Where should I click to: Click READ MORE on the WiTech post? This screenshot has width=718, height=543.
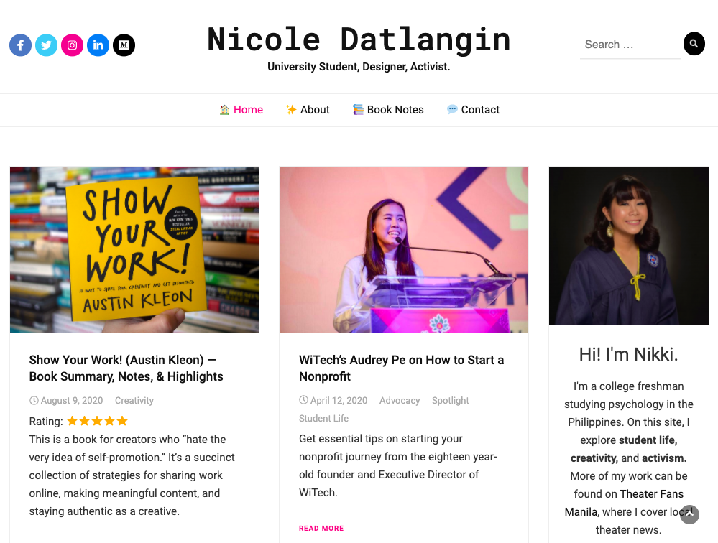tap(321, 529)
